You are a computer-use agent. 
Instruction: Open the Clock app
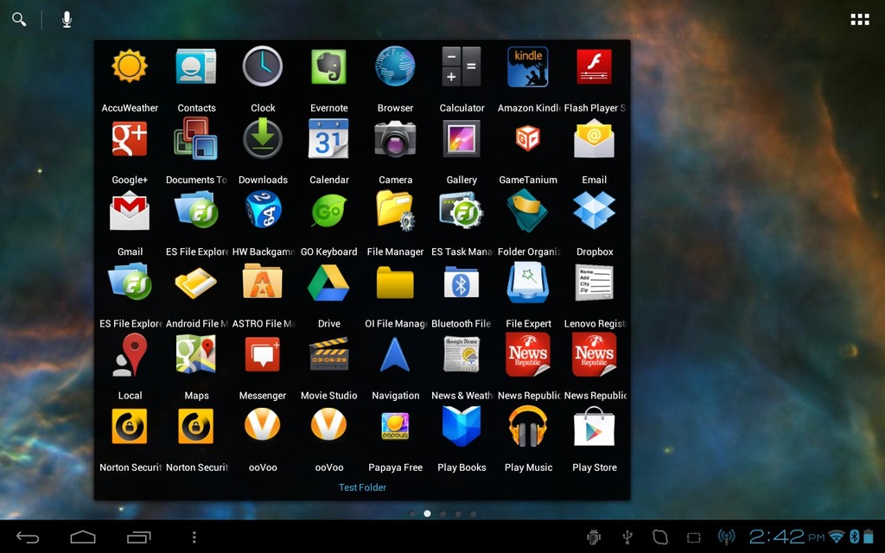click(263, 67)
